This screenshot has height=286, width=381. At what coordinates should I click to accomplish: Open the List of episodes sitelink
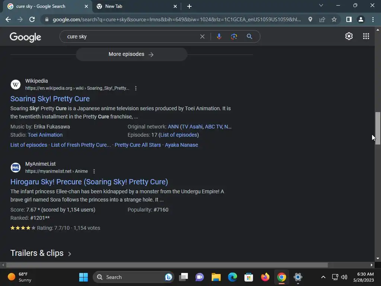tap(29, 145)
